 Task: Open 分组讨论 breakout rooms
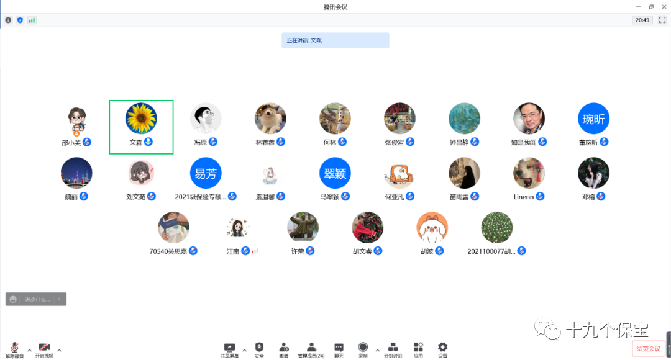(x=393, y=349)
